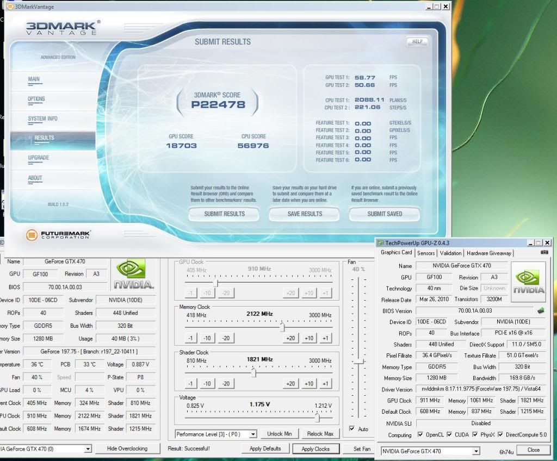The width and height of the screenshot is (557, 461).
Task: Toggle the CUDA checkbox in GPU-Z
Action: pyautogui.click(x=449, y=434)
